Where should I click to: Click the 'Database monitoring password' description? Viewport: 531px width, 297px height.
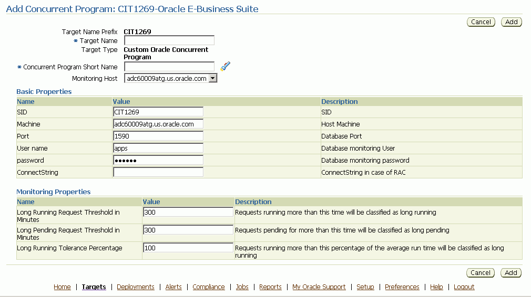[365, 160]
